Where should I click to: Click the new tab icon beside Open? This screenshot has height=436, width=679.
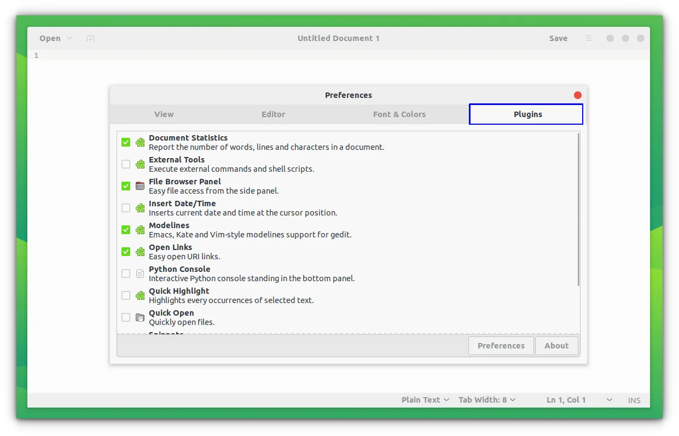(x=91, y=38)
